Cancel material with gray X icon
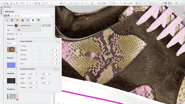185x104 pixels. pos(49,25)
